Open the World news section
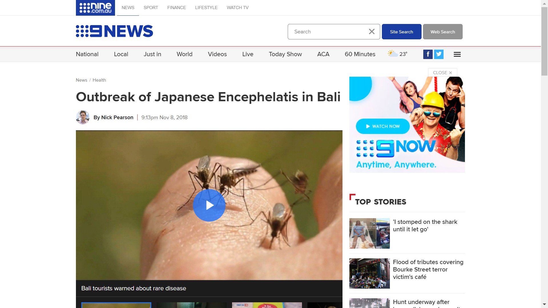This screenshot has height=308, width=548. pyautogui.click(x=184, y=54)
